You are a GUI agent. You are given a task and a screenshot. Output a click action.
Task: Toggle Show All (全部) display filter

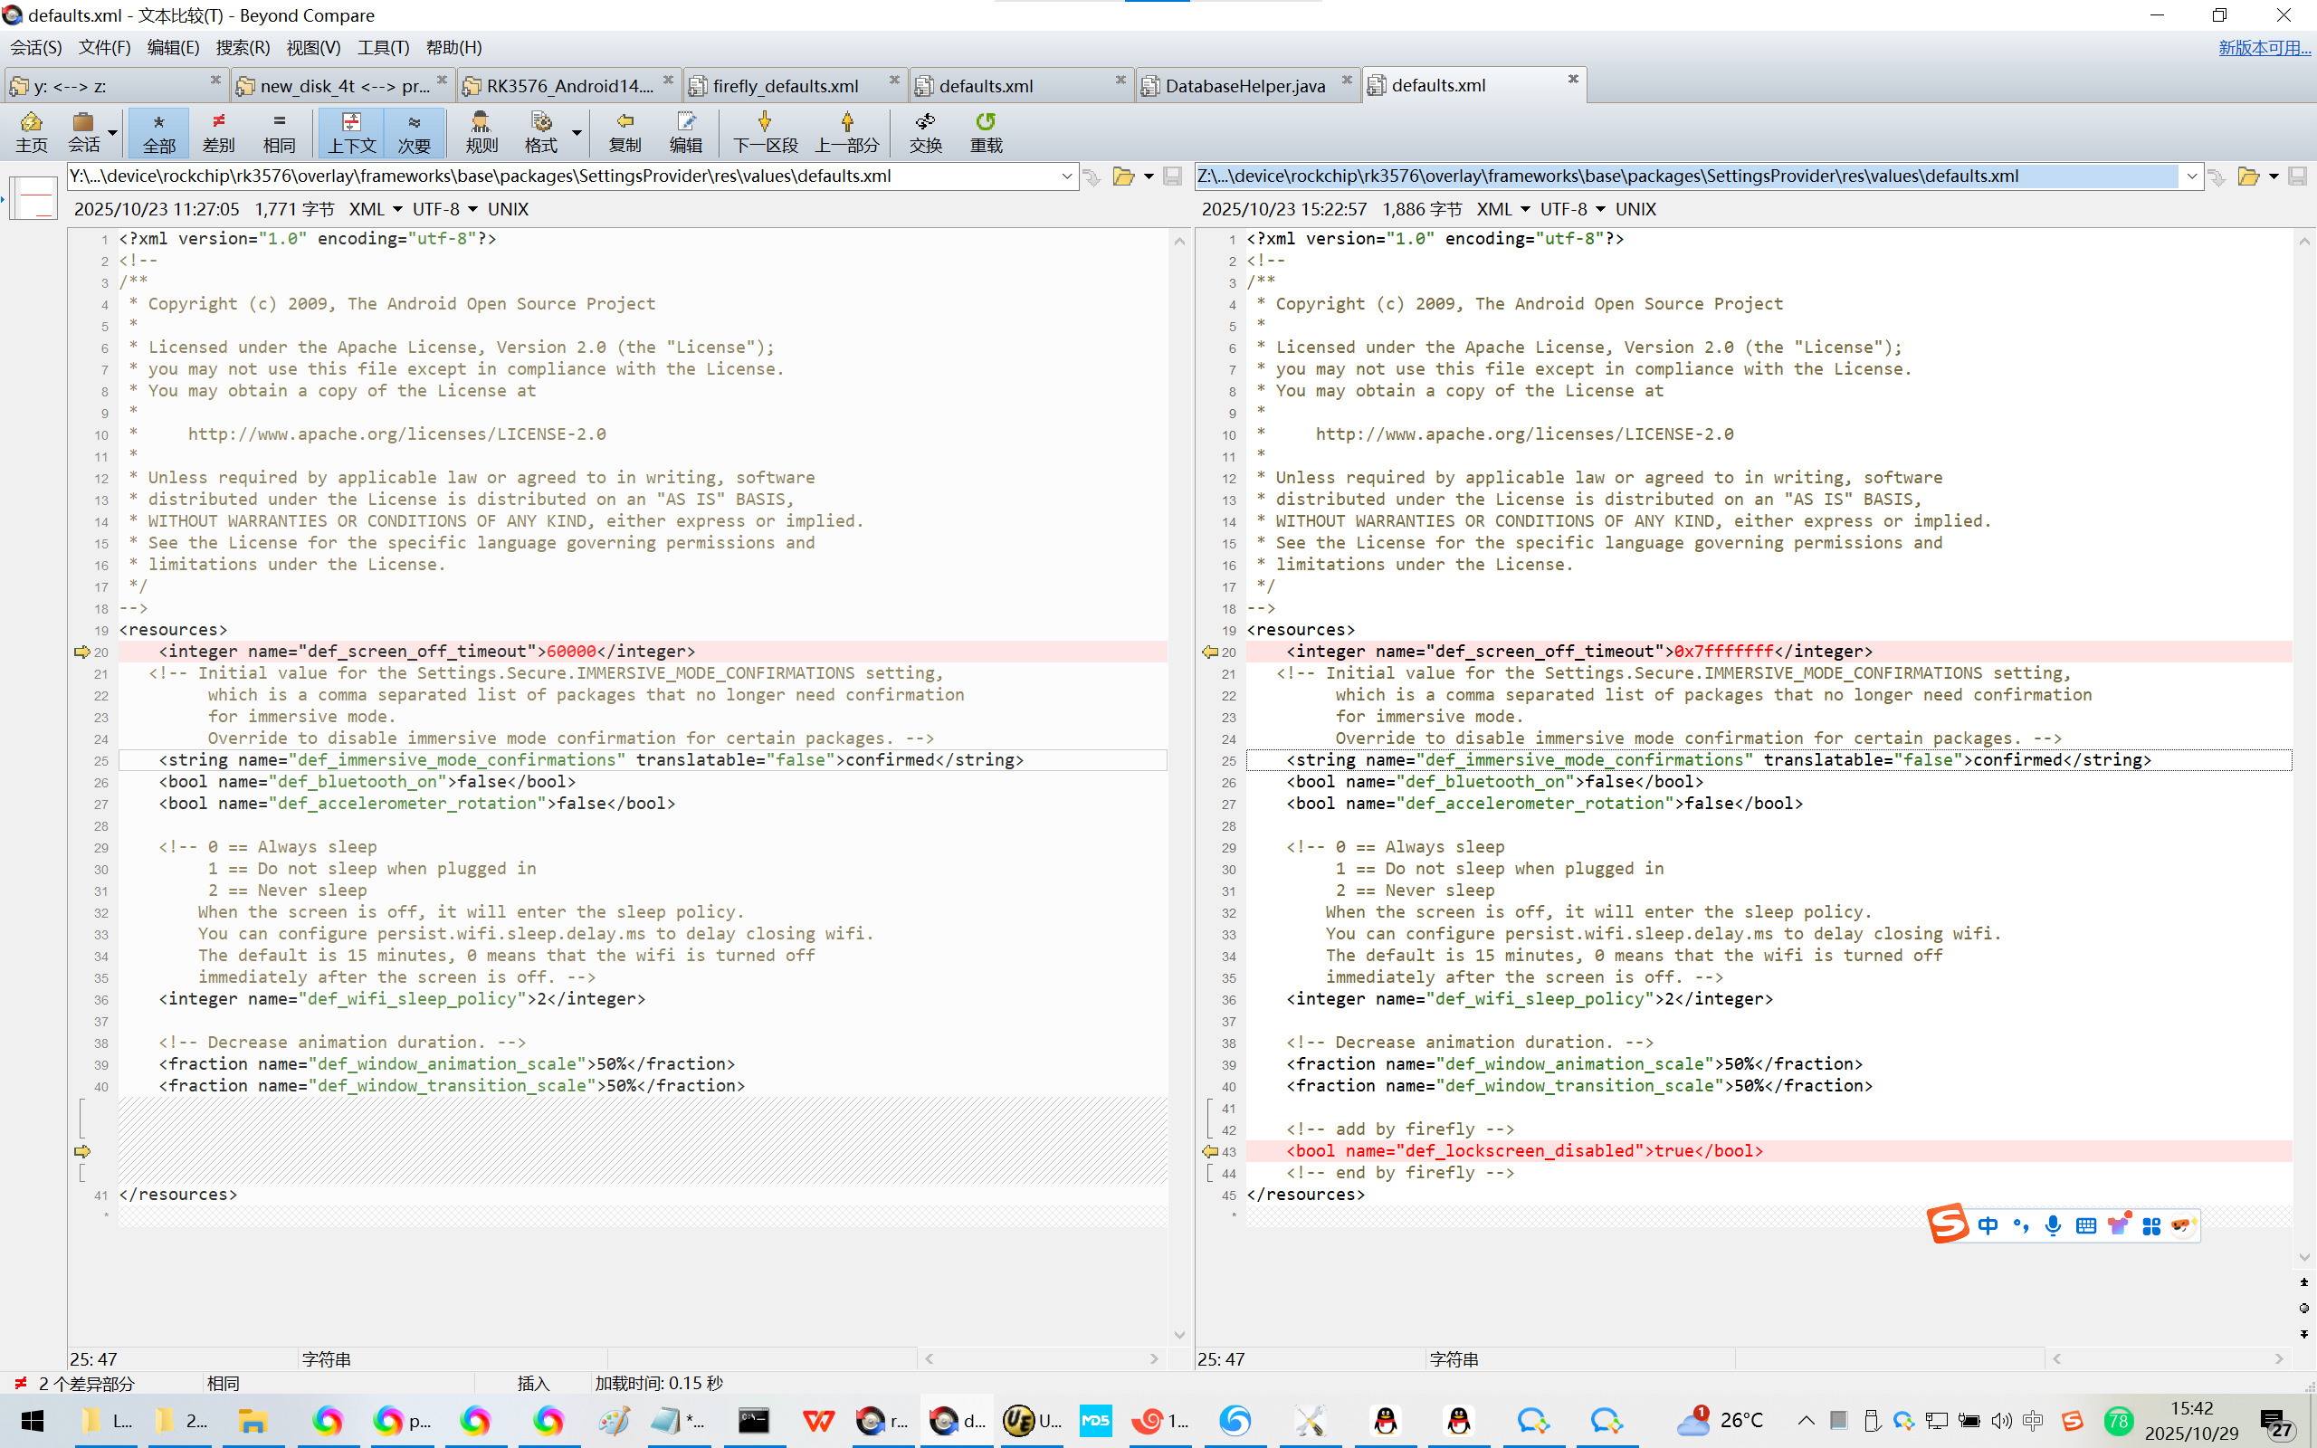point(159,131)
